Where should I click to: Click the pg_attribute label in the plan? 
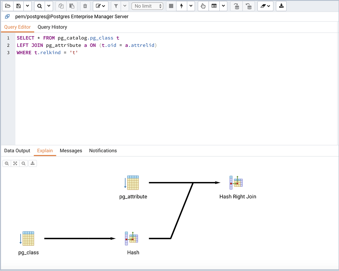tap(133, 197)
